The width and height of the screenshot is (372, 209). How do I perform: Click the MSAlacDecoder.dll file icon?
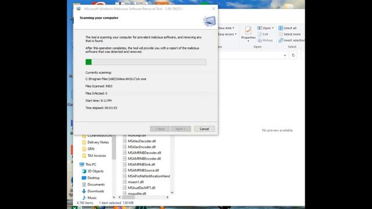124,140
